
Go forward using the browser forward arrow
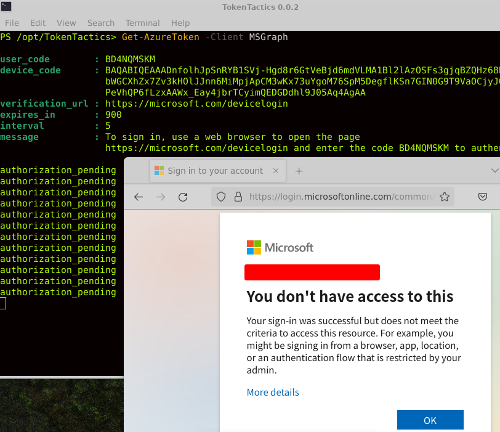pyautogui.click(x=161, y=197)
